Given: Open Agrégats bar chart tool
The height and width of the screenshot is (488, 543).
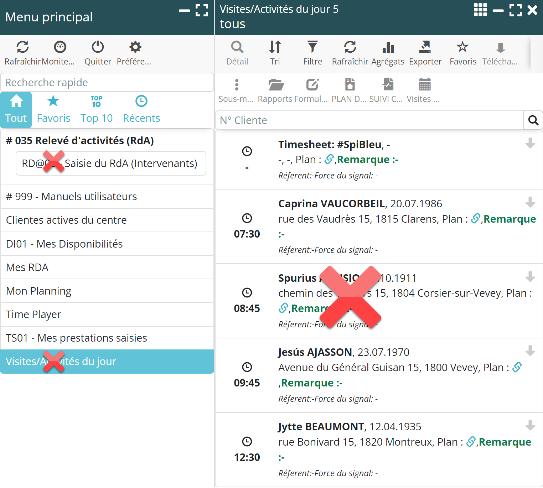Looking at the screenshot, I should pos(388,47).
